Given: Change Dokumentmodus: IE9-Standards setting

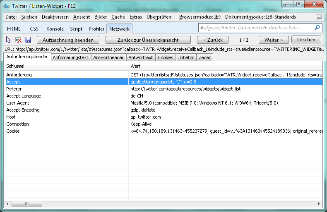Looking at the screenshot, I should coord(260,17).
